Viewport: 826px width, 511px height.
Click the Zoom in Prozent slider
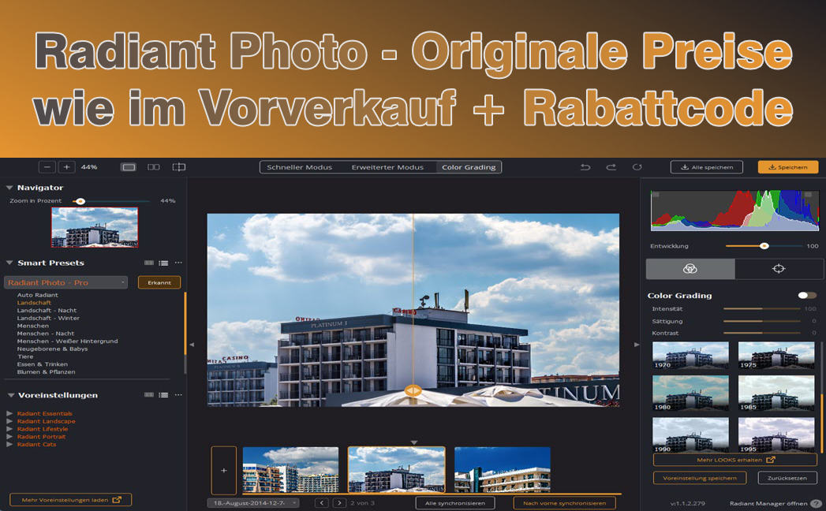[110, 201]
